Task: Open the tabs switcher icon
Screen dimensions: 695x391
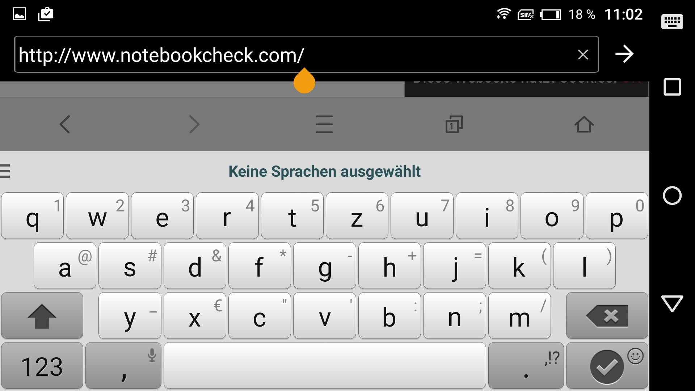Action: (454, 125)
